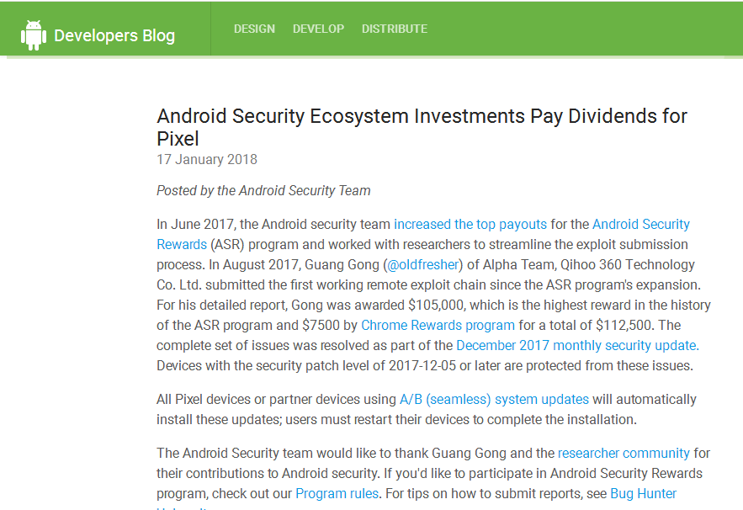Go to the DEVELOP navigation item
This screenshot has width=743, height=510.
318,29
